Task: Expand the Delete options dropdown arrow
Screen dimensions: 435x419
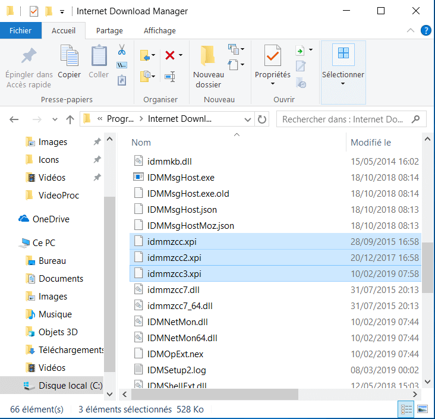Action: pos(181,55)
